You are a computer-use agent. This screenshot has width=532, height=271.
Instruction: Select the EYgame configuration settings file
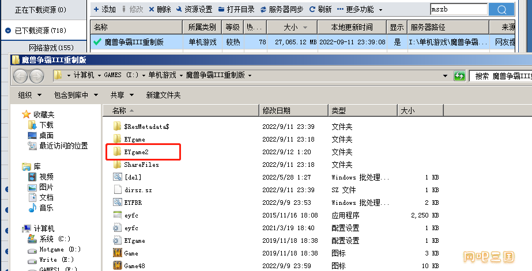tap(118, 241)
